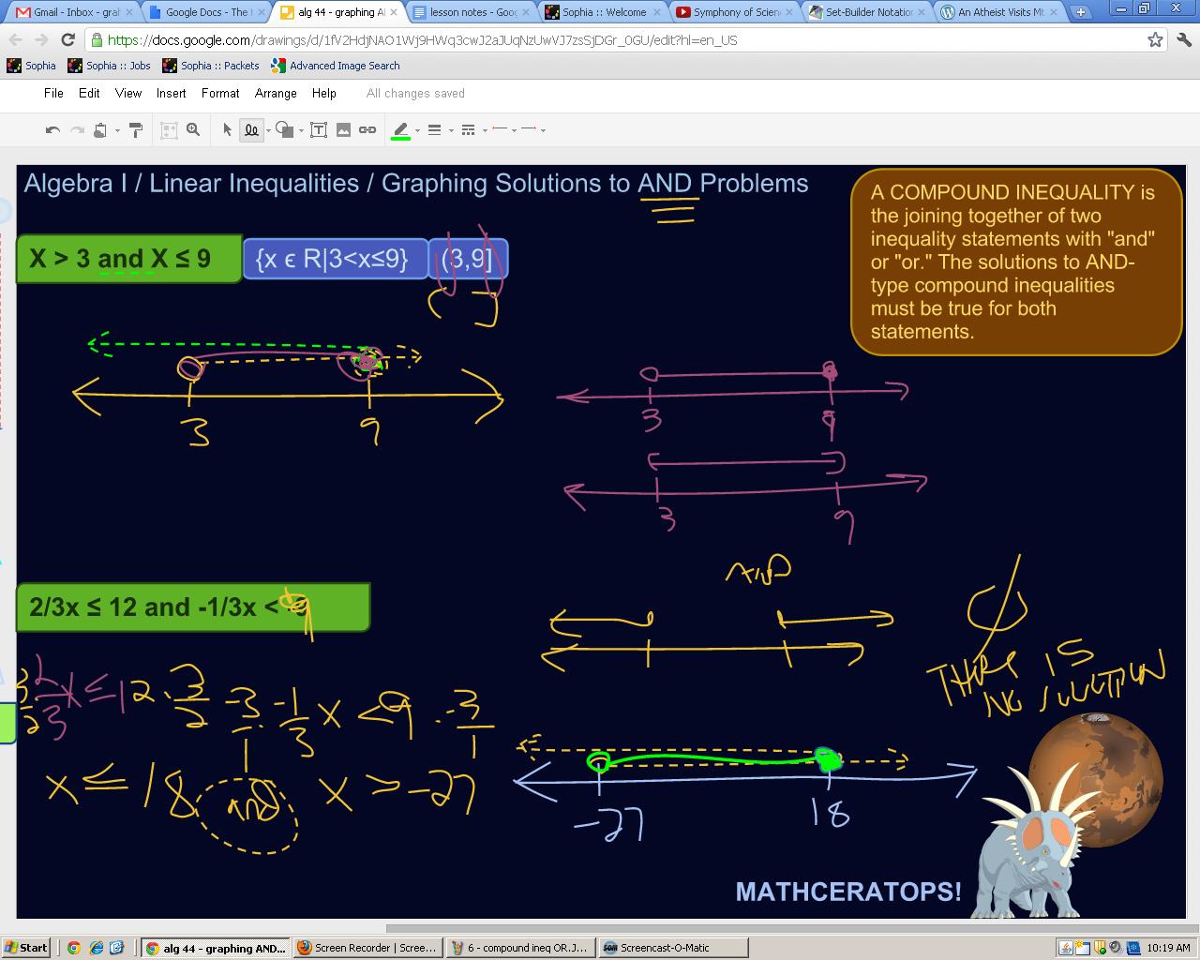Open the Sophia :: Packets bookmark
This screenshot has width=1200, height=960.
click(x=210, y=66)
